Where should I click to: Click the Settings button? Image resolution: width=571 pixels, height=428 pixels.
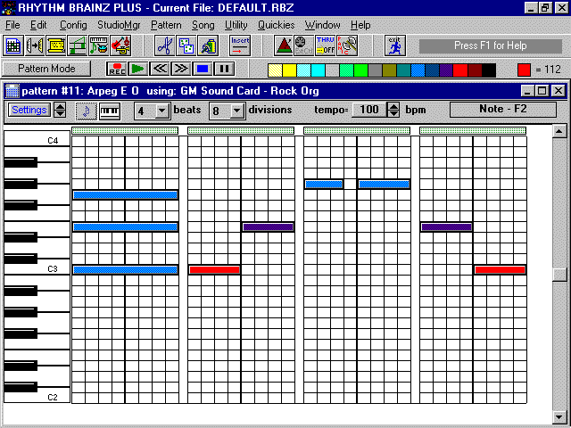point(29,110)
